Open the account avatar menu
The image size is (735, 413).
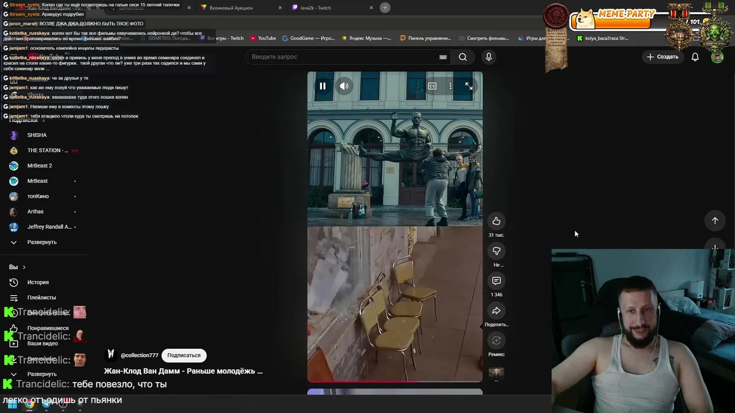pyautogui.click(x=717, y=57)
